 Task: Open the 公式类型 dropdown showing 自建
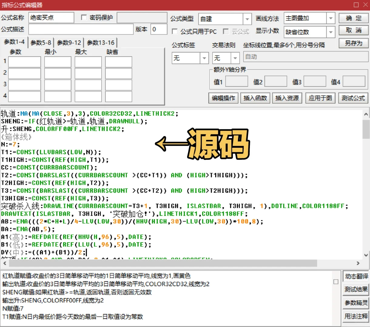pyautogui.click(x=247, y=19)
